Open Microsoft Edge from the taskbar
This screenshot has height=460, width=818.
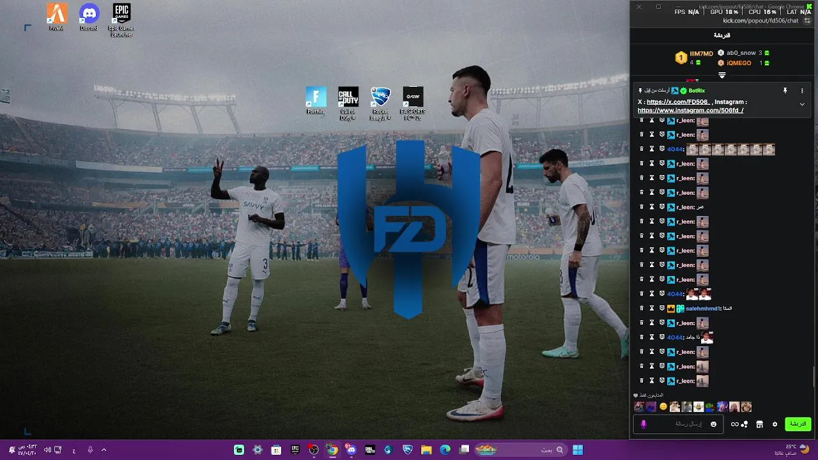[x=445, y=450]
